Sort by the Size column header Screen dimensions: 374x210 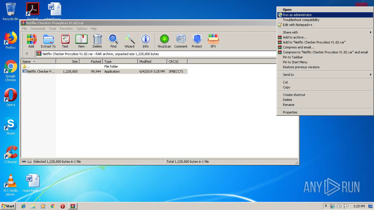click(x=67, y=61)
